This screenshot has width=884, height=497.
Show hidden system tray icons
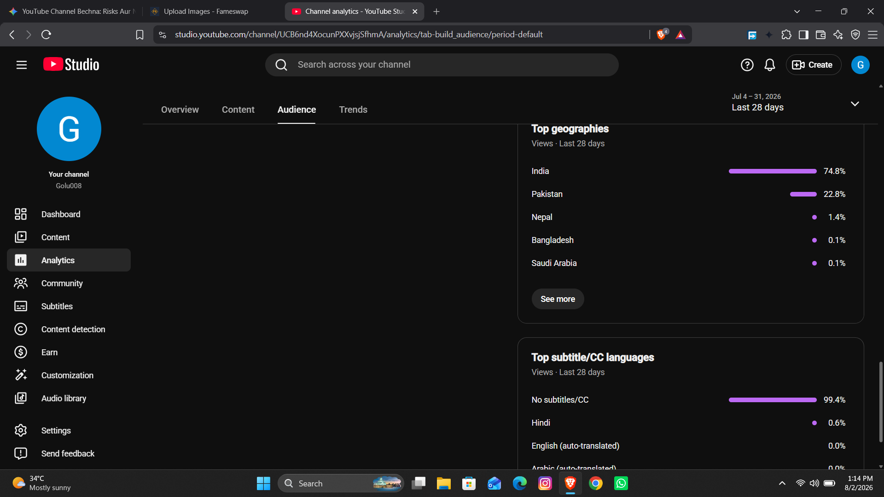[782, 483]
